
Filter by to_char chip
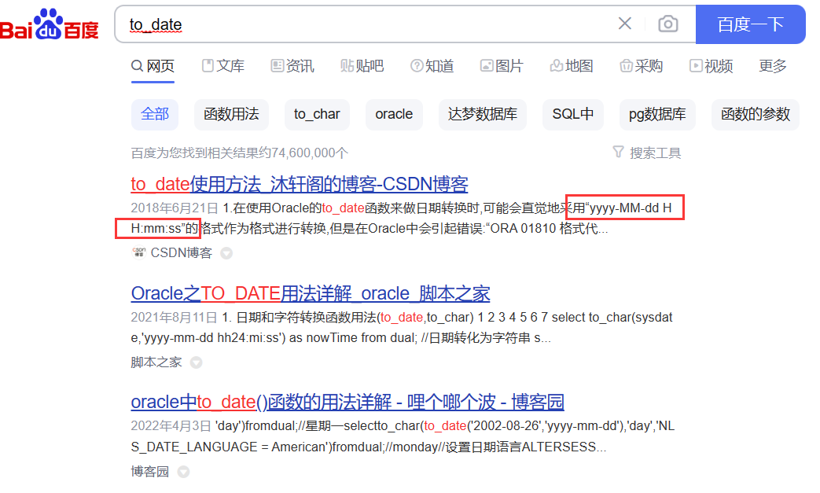[x=317, y=115]
